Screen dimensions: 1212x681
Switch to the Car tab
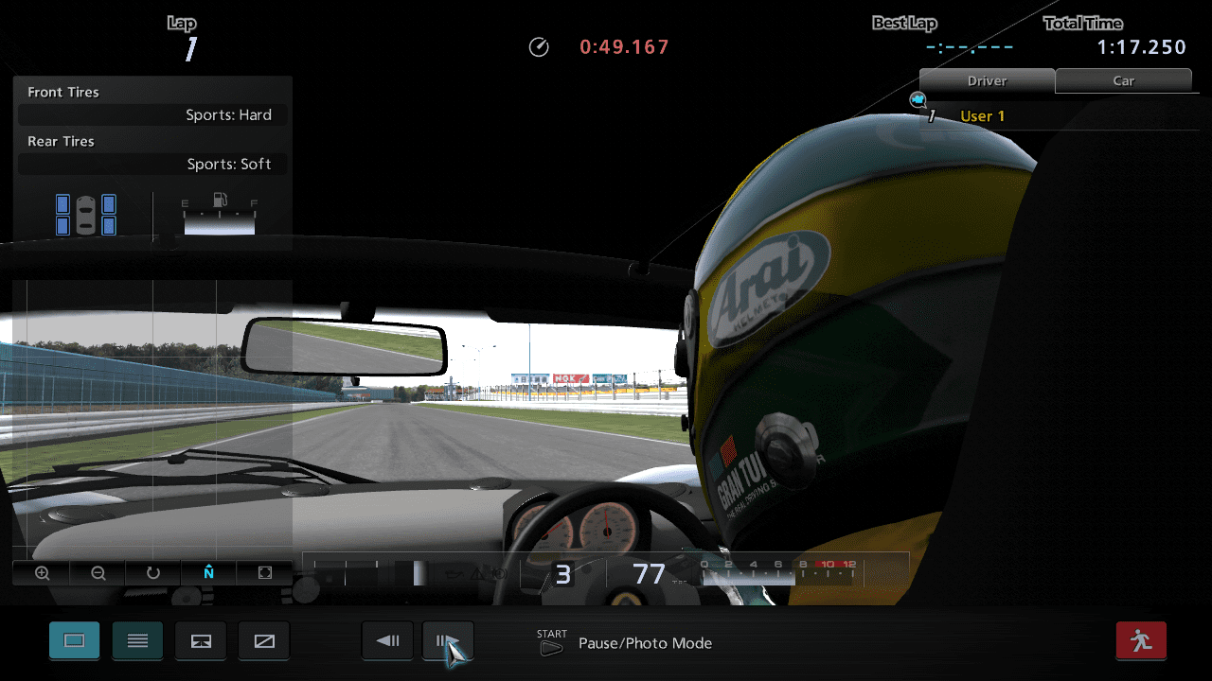pos(1123,81)
